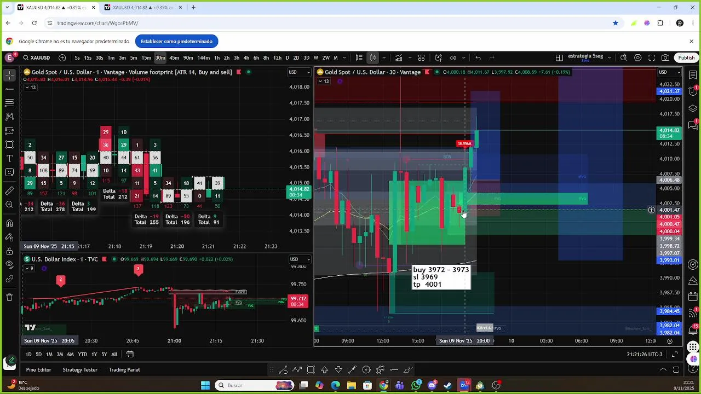Choose the text annotation tool
The width and height of the screenshot is (701, 394).
pos(9,159)
